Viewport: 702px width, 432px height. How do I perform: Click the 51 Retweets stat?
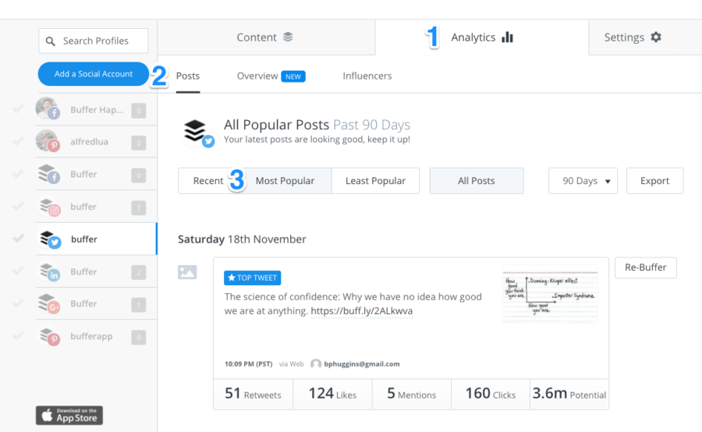(253, 394)
